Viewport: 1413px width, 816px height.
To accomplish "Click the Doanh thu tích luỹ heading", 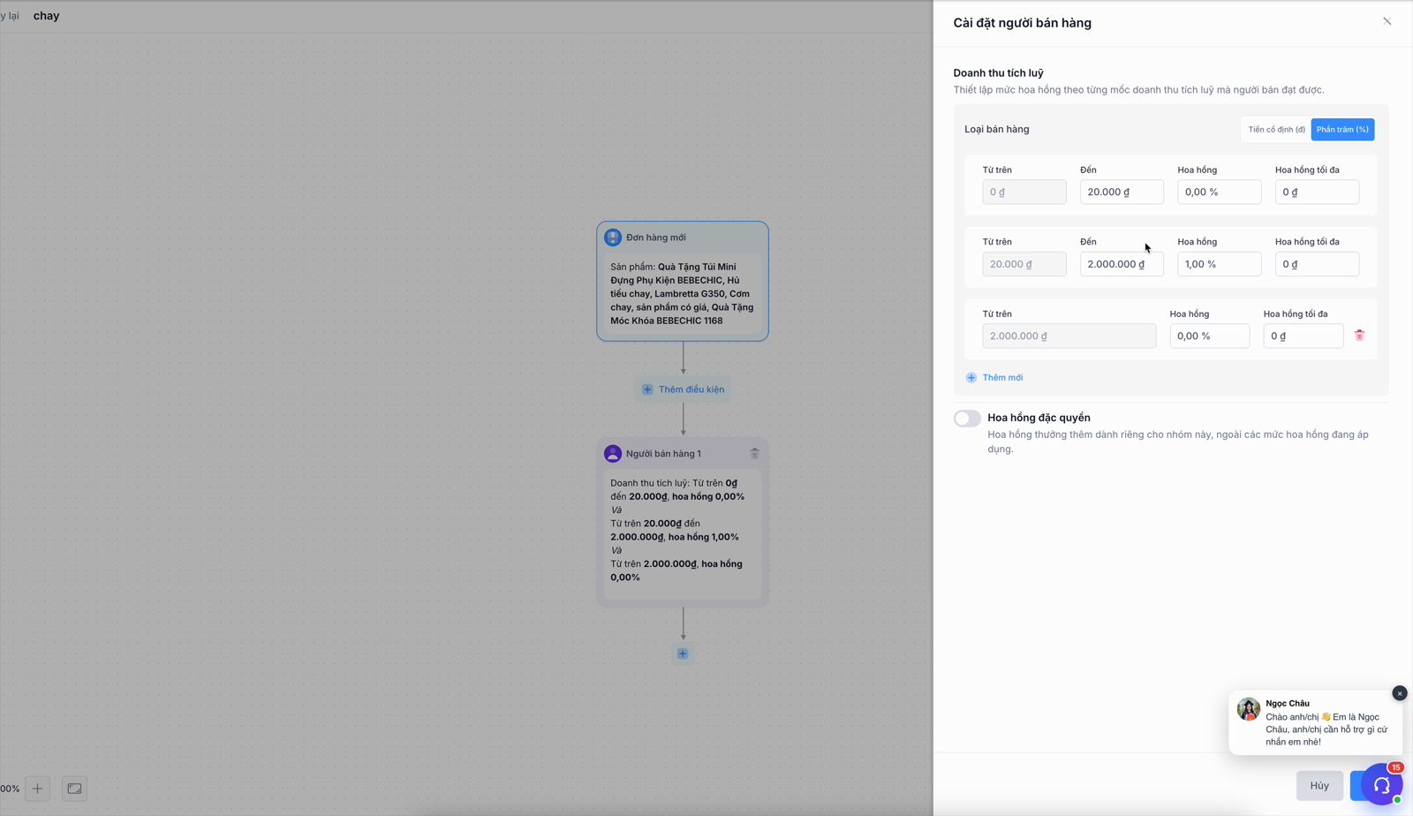I will tap(998, 73).
